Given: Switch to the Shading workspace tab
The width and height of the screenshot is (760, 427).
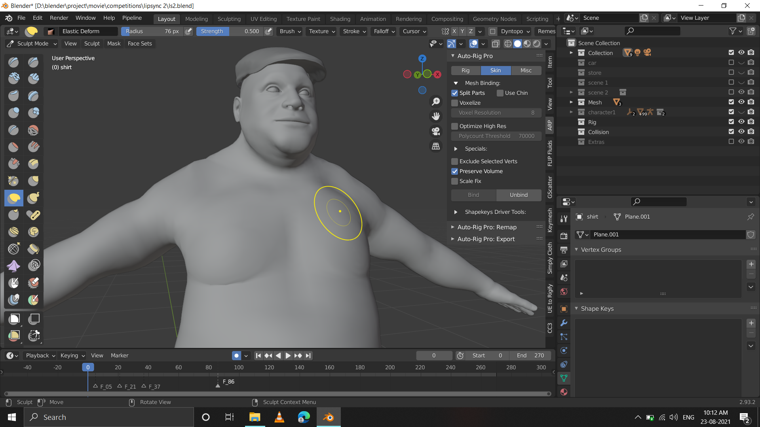Looking at the screenshot, I should pos(340,19).
